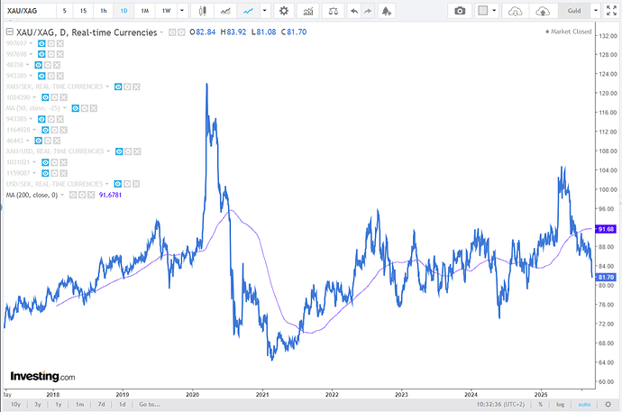Screen dimensions: 622x412
Task: Open the indicators chart icon
Action: click(x=309, y=11)
